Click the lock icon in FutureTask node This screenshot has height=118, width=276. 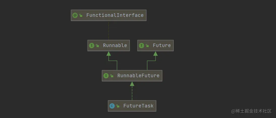click(x=118, y=106)
